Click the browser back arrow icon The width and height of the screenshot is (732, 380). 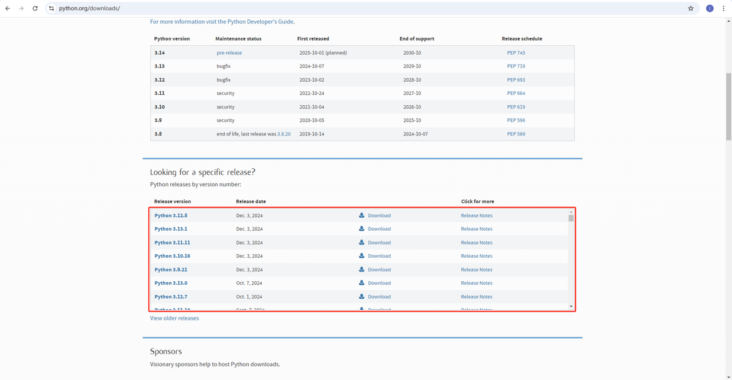pyautogui.click(x=7, y=9)
